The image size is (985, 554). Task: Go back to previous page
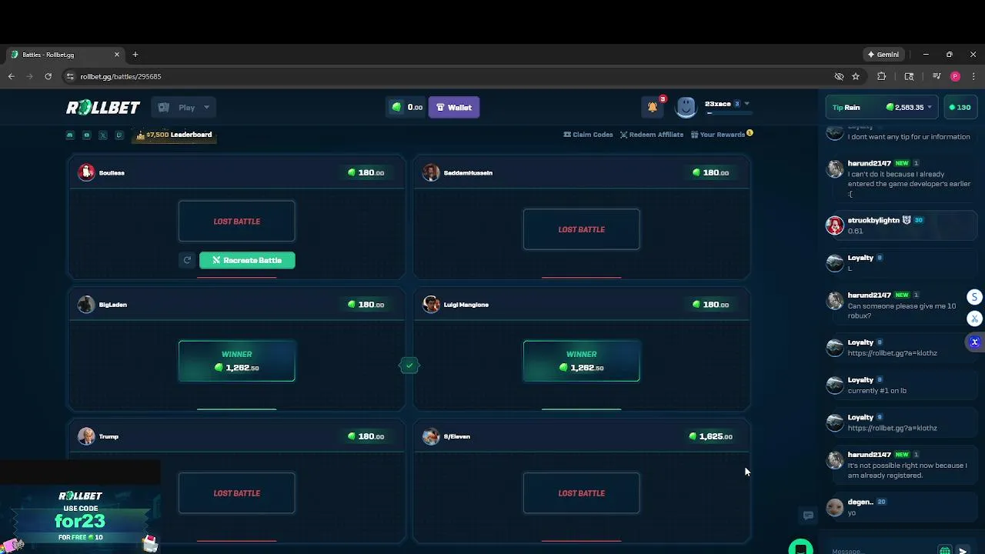click(x=11, y=76)
